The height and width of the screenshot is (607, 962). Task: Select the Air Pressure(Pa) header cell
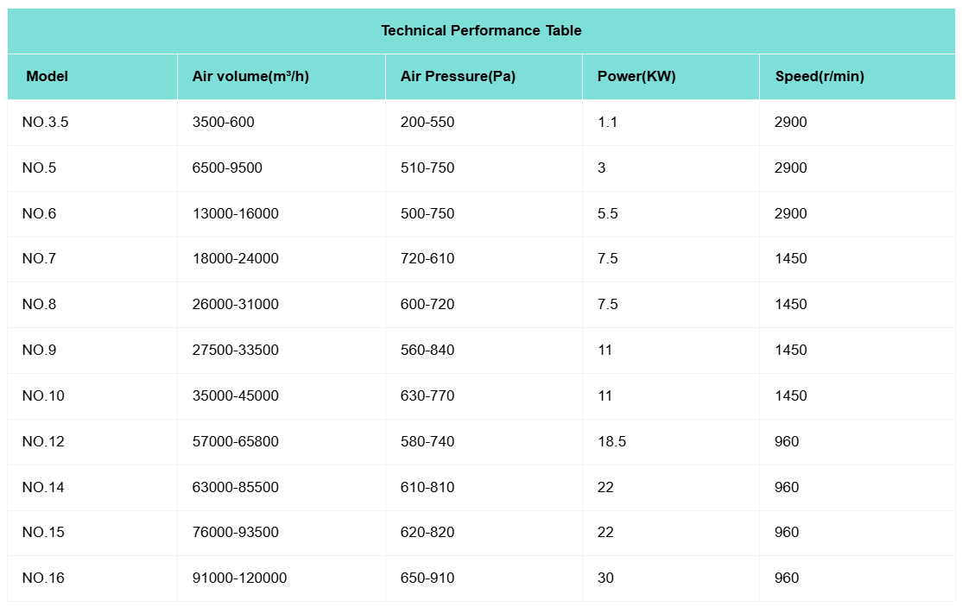point(458,76)
